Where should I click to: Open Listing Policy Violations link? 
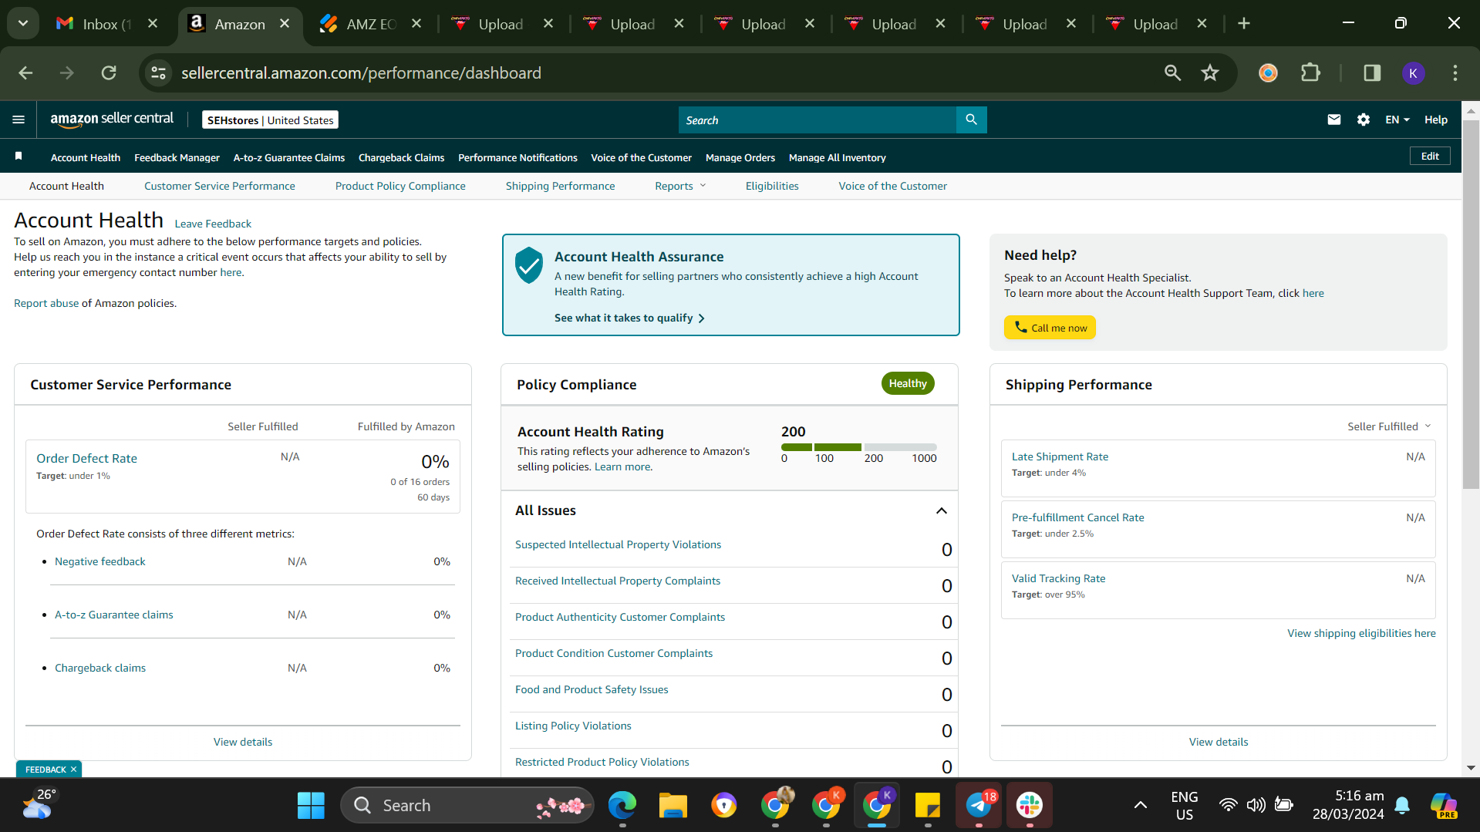pyautogui.click(x=572, y=726)
